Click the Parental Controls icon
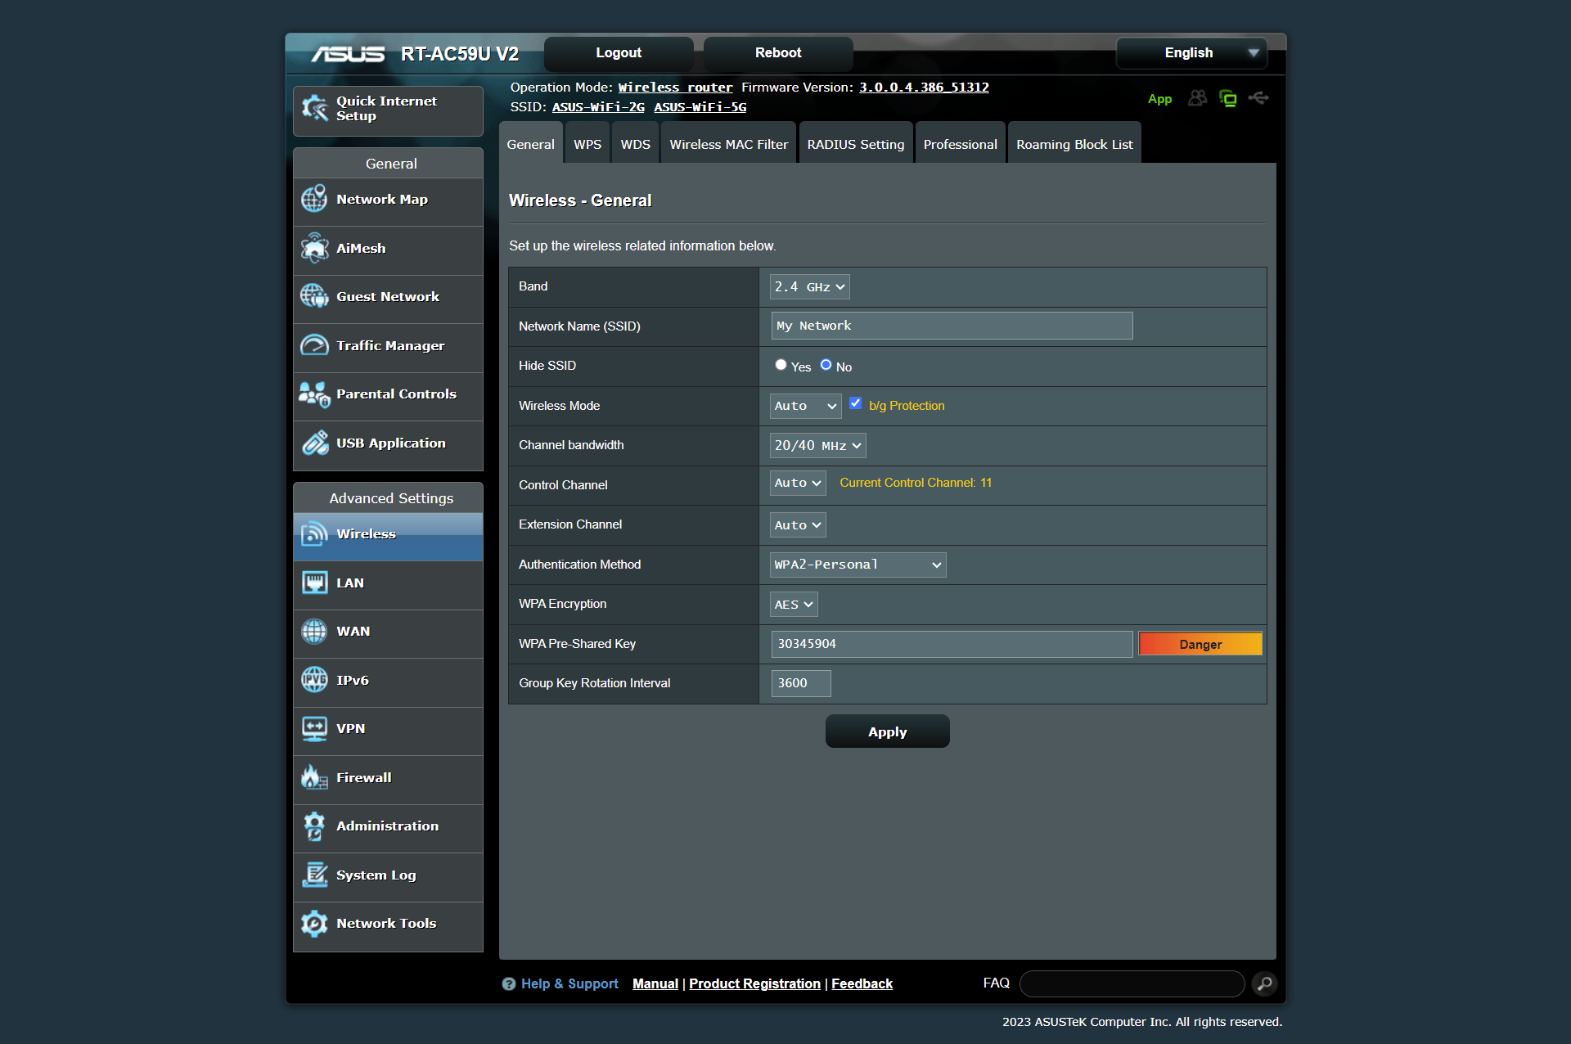The width and height of the screenshot is (1571, 1044). tap(314, 394)
